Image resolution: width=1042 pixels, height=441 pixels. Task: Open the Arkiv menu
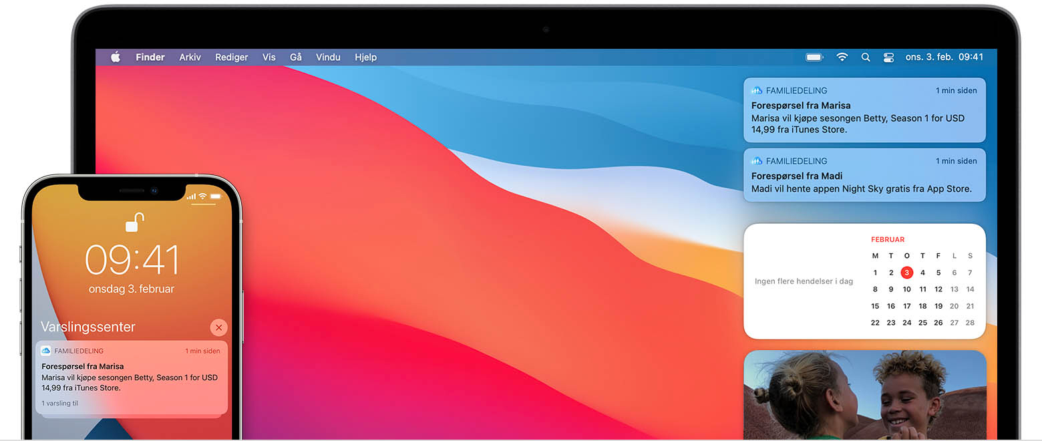click(x=190, y=57)
